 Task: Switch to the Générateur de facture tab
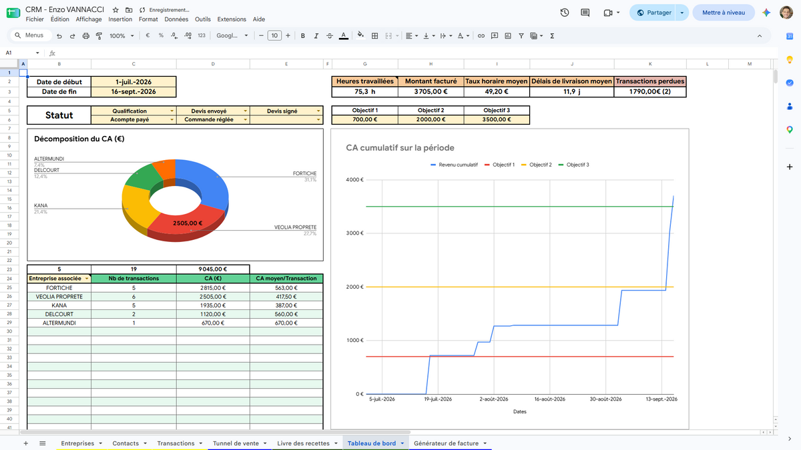[446, 443]
